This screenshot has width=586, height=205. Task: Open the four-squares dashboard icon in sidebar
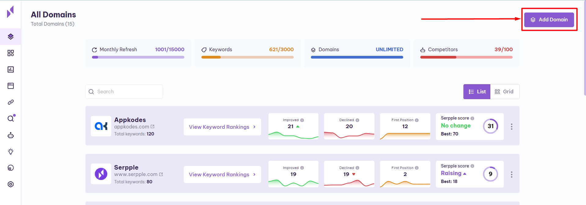(x=11, y=53)
